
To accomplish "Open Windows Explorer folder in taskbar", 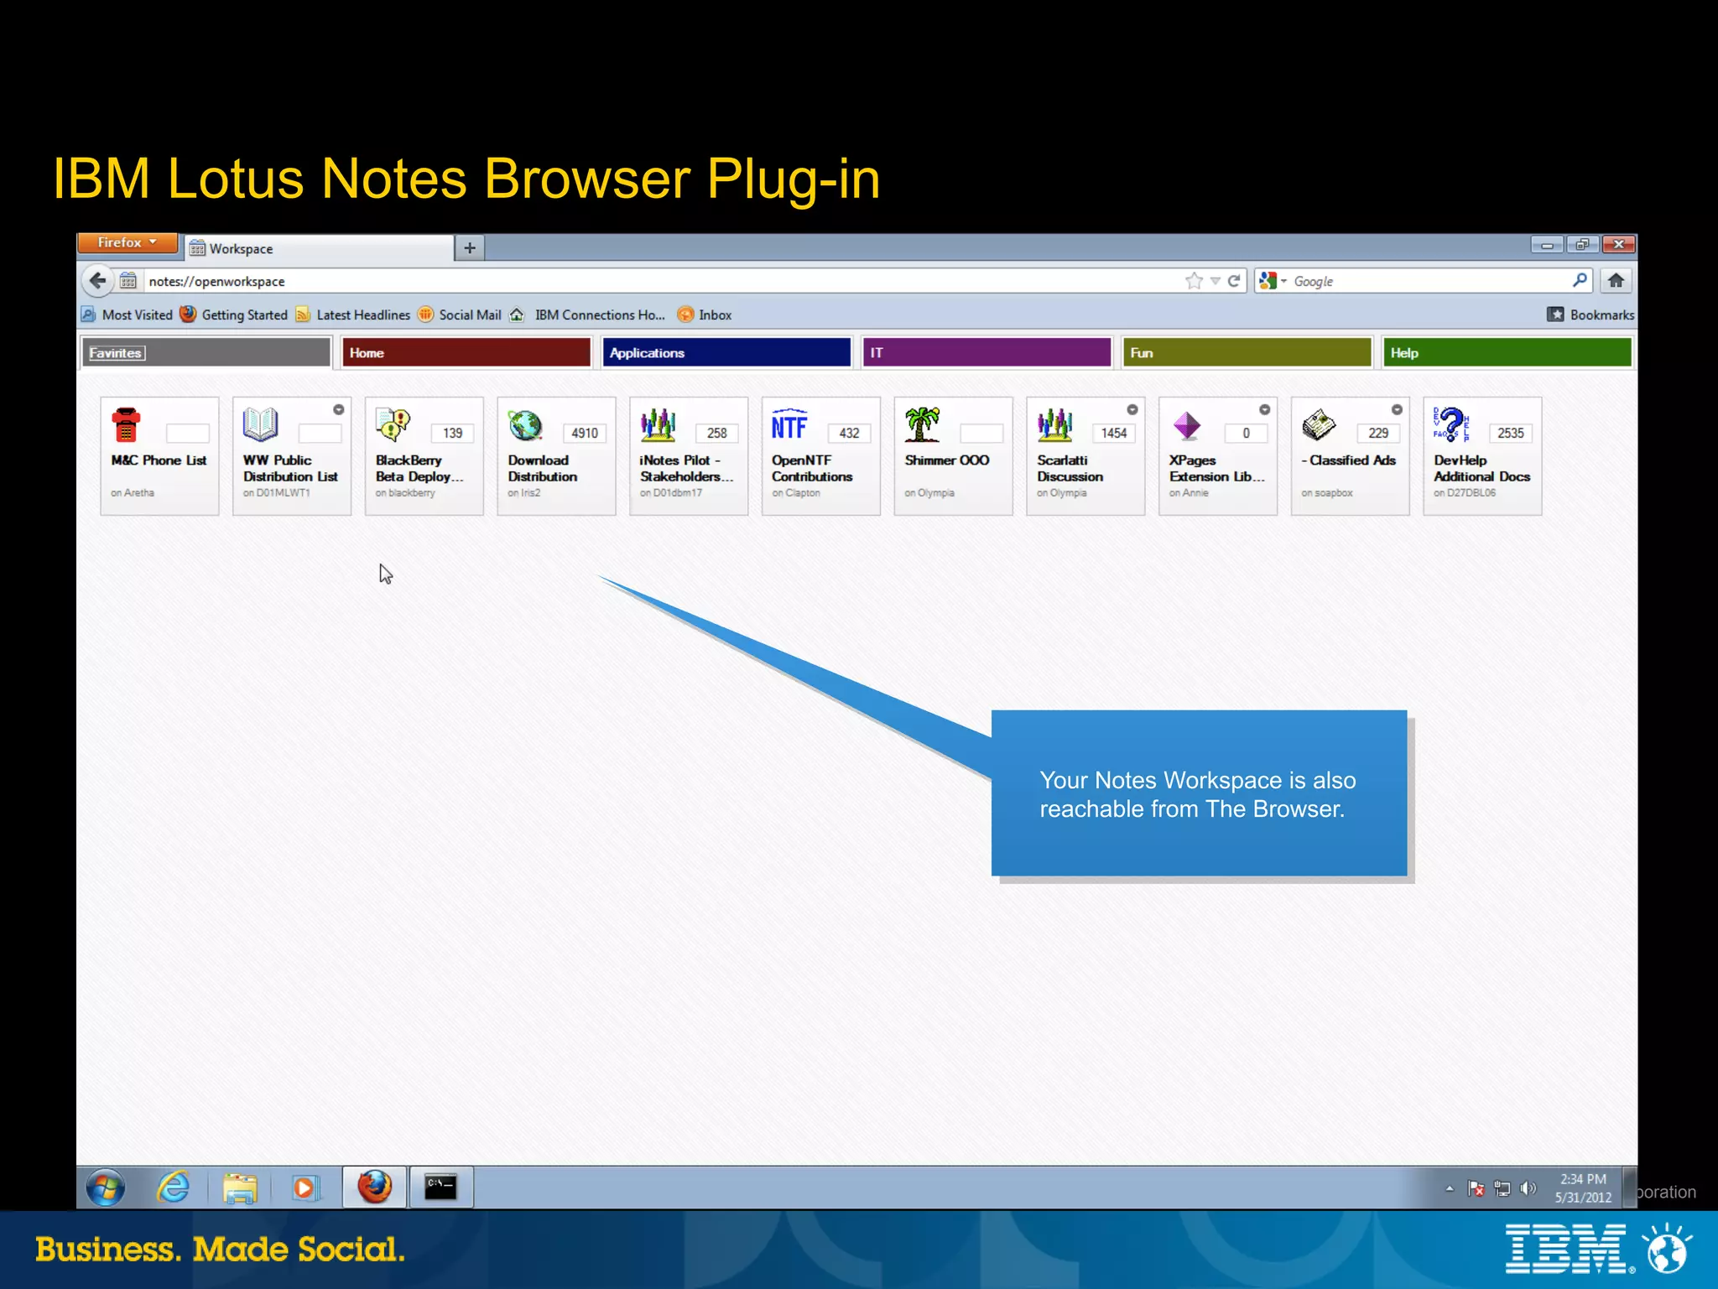I will (240, 1188).
